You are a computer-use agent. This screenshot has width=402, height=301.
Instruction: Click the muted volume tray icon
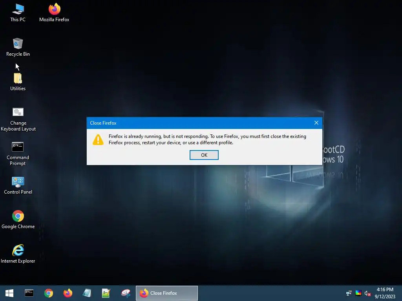(367, 293)
